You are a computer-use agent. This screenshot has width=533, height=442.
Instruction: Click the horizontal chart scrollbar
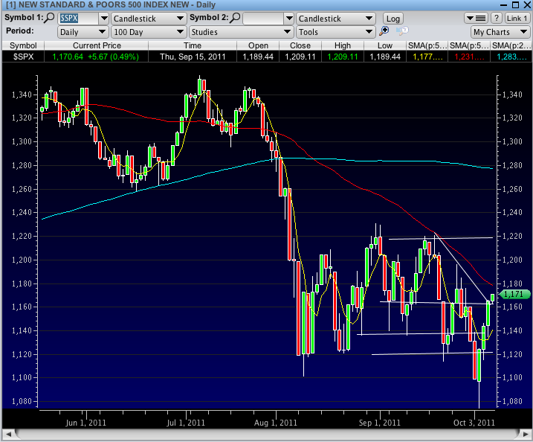[x=266, y=435]
